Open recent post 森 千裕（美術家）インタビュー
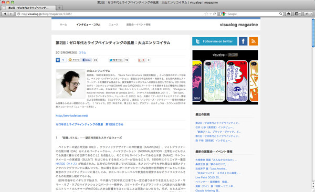Screen dimensions: 315x192 click(214, 141)
